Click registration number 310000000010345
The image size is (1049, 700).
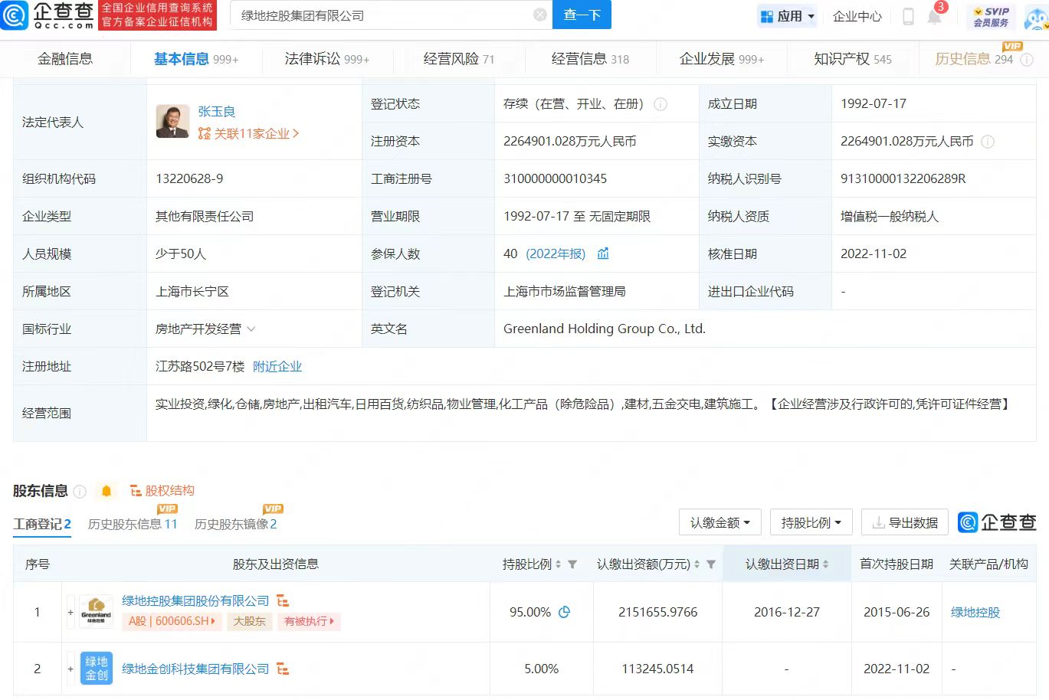556,179
